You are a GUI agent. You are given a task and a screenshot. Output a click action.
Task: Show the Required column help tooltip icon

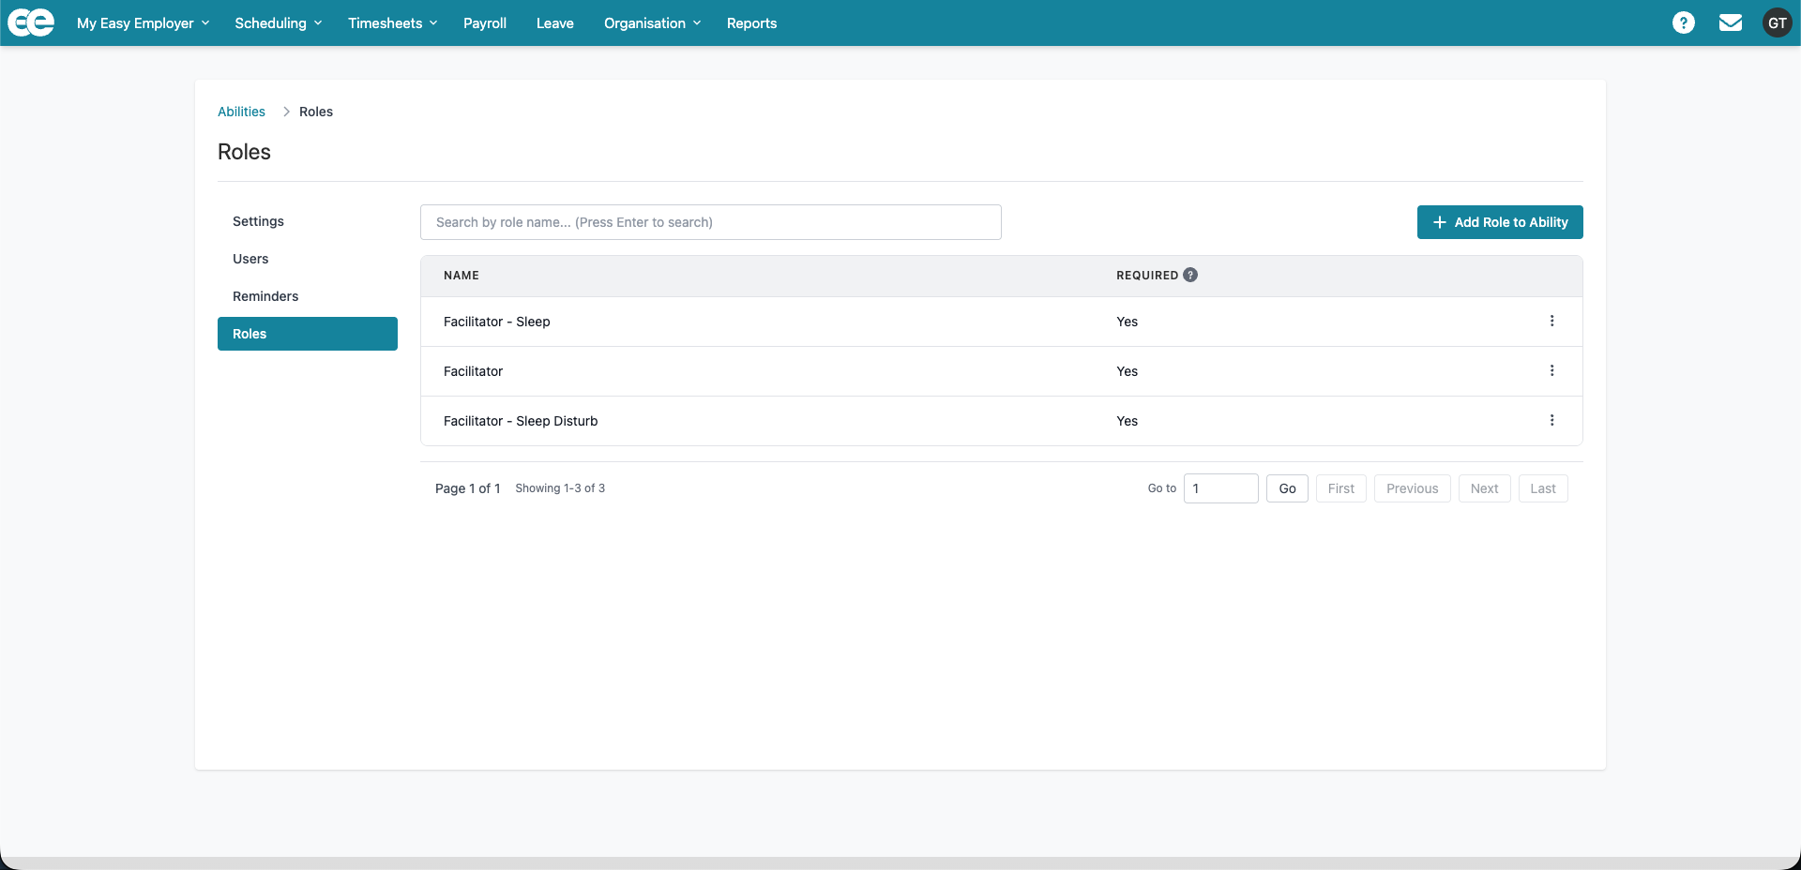(1190, 275)
